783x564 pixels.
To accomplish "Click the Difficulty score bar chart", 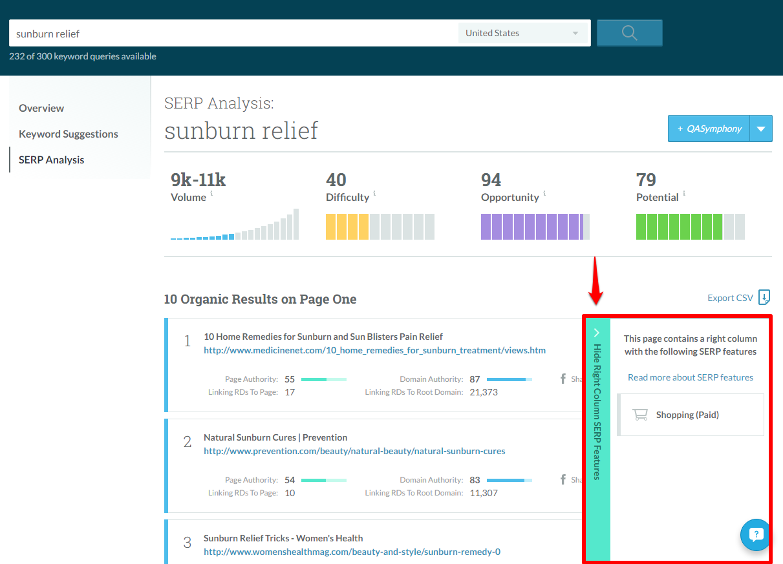I will (380, 226).
